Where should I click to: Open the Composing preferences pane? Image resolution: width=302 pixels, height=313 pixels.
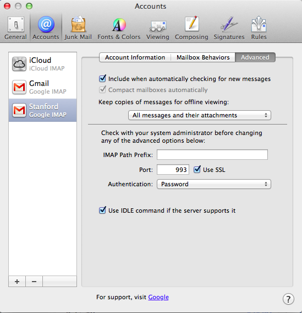tap(191, 28)
